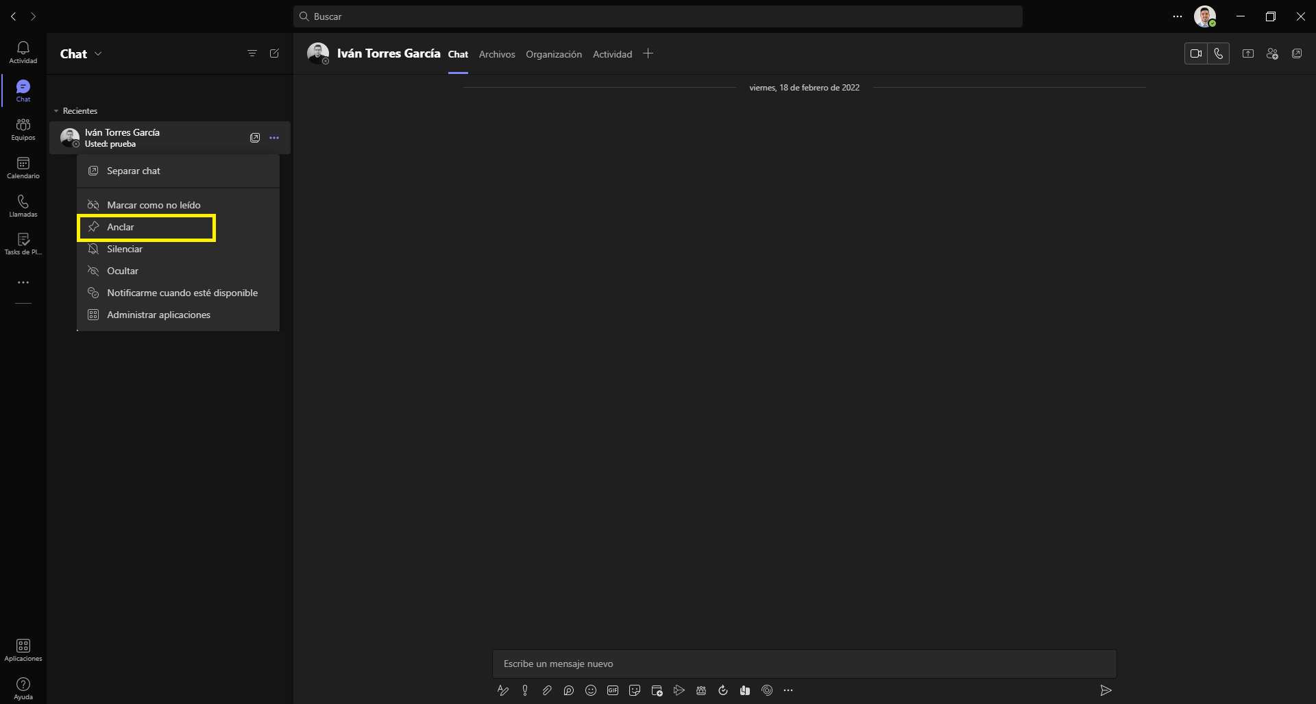
Task: Open the Approvals refresh-style icon
Action: pos(723,690)
